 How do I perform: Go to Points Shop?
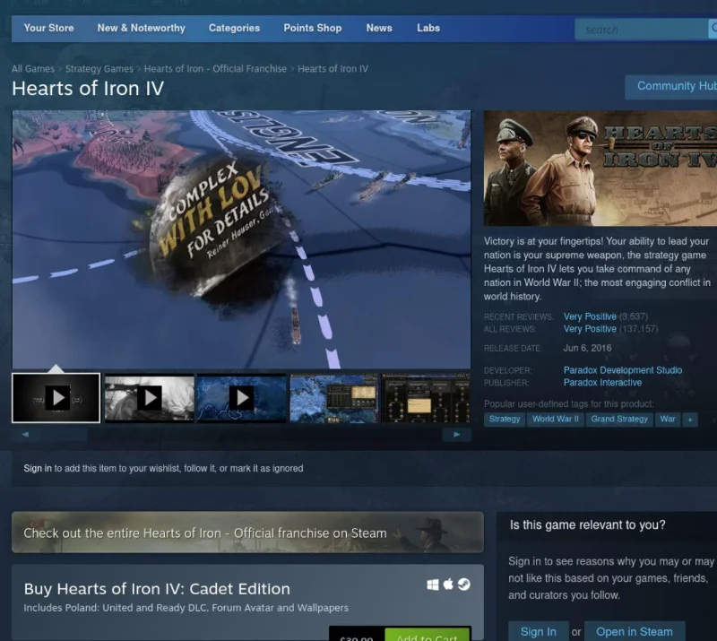coord(312,28)
